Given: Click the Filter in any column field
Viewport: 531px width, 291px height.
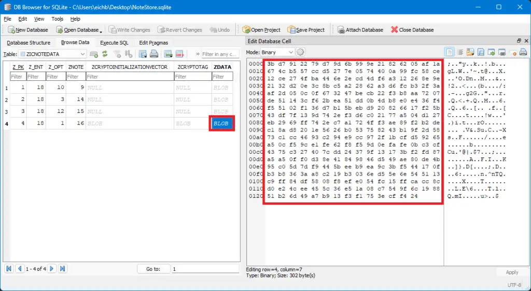Looking at the screenshot, I should (x=219, y=54).
